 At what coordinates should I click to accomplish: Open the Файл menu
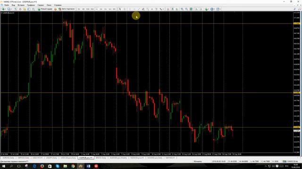click(x=7, y=5)
